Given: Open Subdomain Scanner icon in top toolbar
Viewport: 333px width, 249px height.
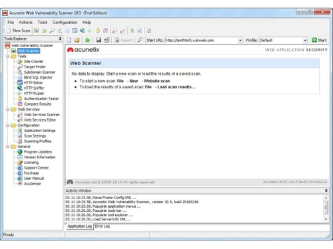Looking at the screenshot, I should pos(60,31).
